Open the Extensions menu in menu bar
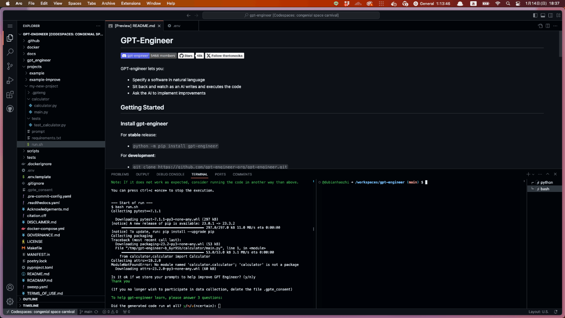 tap(131, 3)
